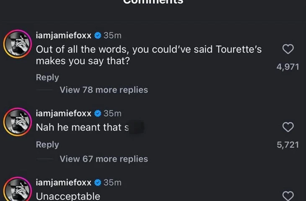
Task: Click the verified badge on the "Nah he meant" comment
Action: (97, 113)
